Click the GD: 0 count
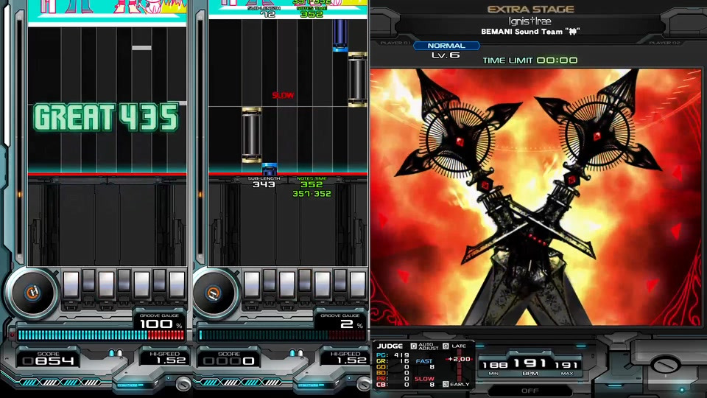The width and height of the screenshot is (707, 398). coord(393,367)
